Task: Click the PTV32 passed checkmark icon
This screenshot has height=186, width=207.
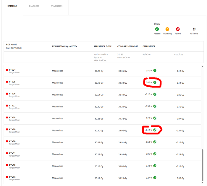Action: click(x=155, y=166)
